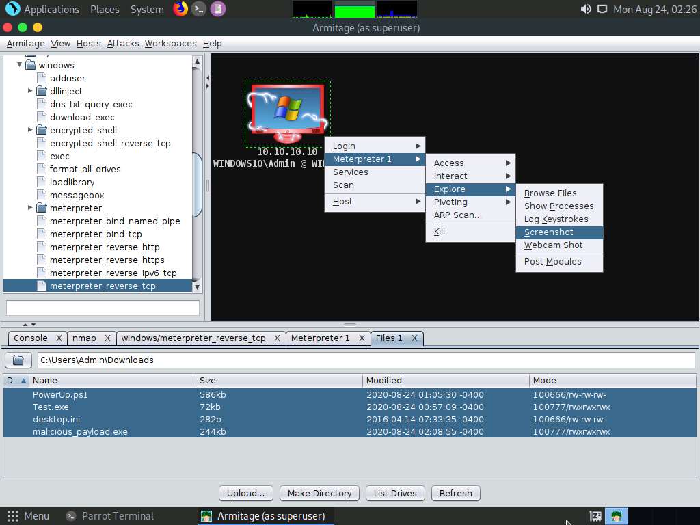Image resolution: width=700 pixels, height=525 pixels.
Task: Close the nmap tab
Action: coord(107,338)
